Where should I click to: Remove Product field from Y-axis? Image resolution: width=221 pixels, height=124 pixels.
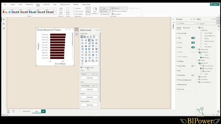93,74
